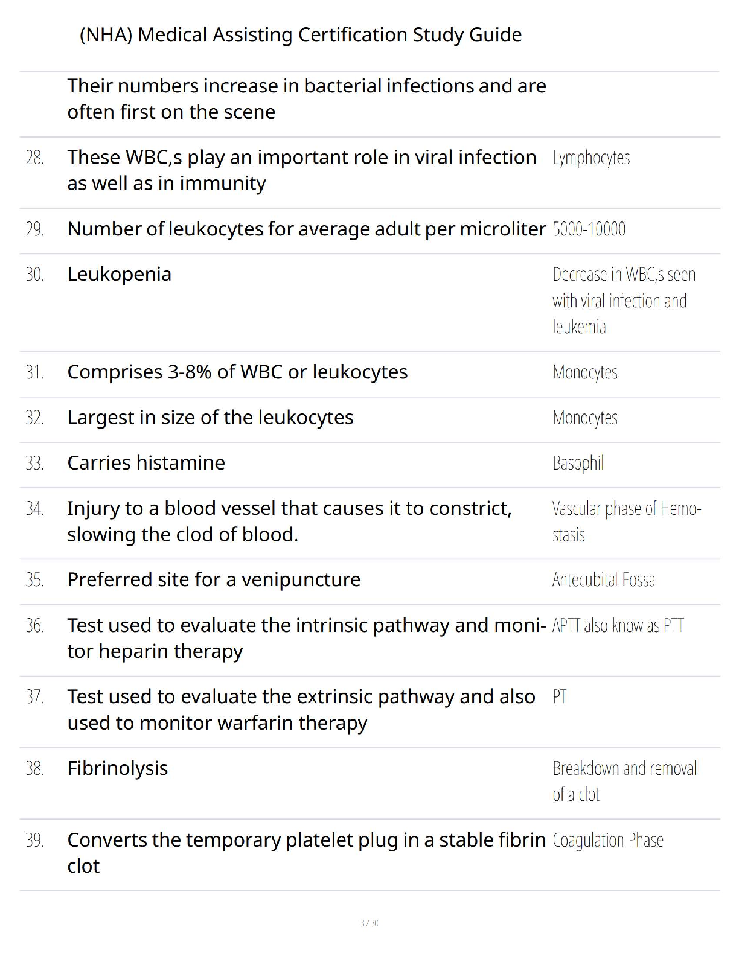739x956 pixels.
Task: Select the PT answer for warfarin test
Action: (560, 697)
